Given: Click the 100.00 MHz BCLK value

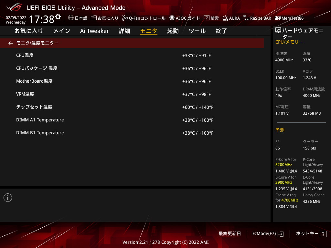Looking at the screenshot, I should (286, 78).
